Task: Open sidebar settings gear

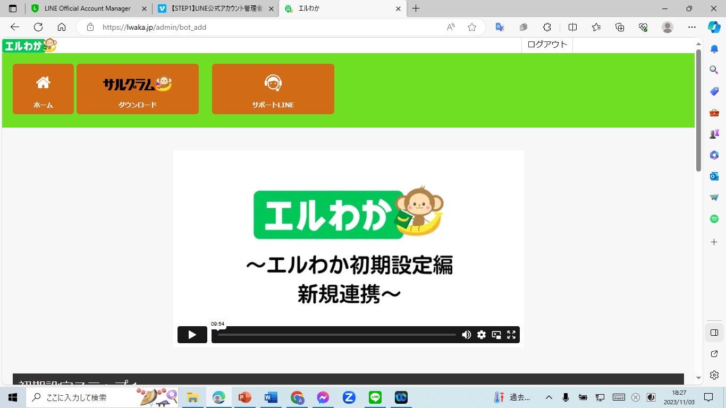Action: 714,375
